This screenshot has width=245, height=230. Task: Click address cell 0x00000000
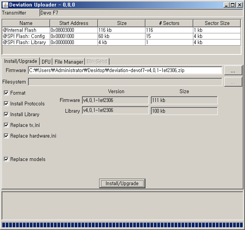coord(74,43)
